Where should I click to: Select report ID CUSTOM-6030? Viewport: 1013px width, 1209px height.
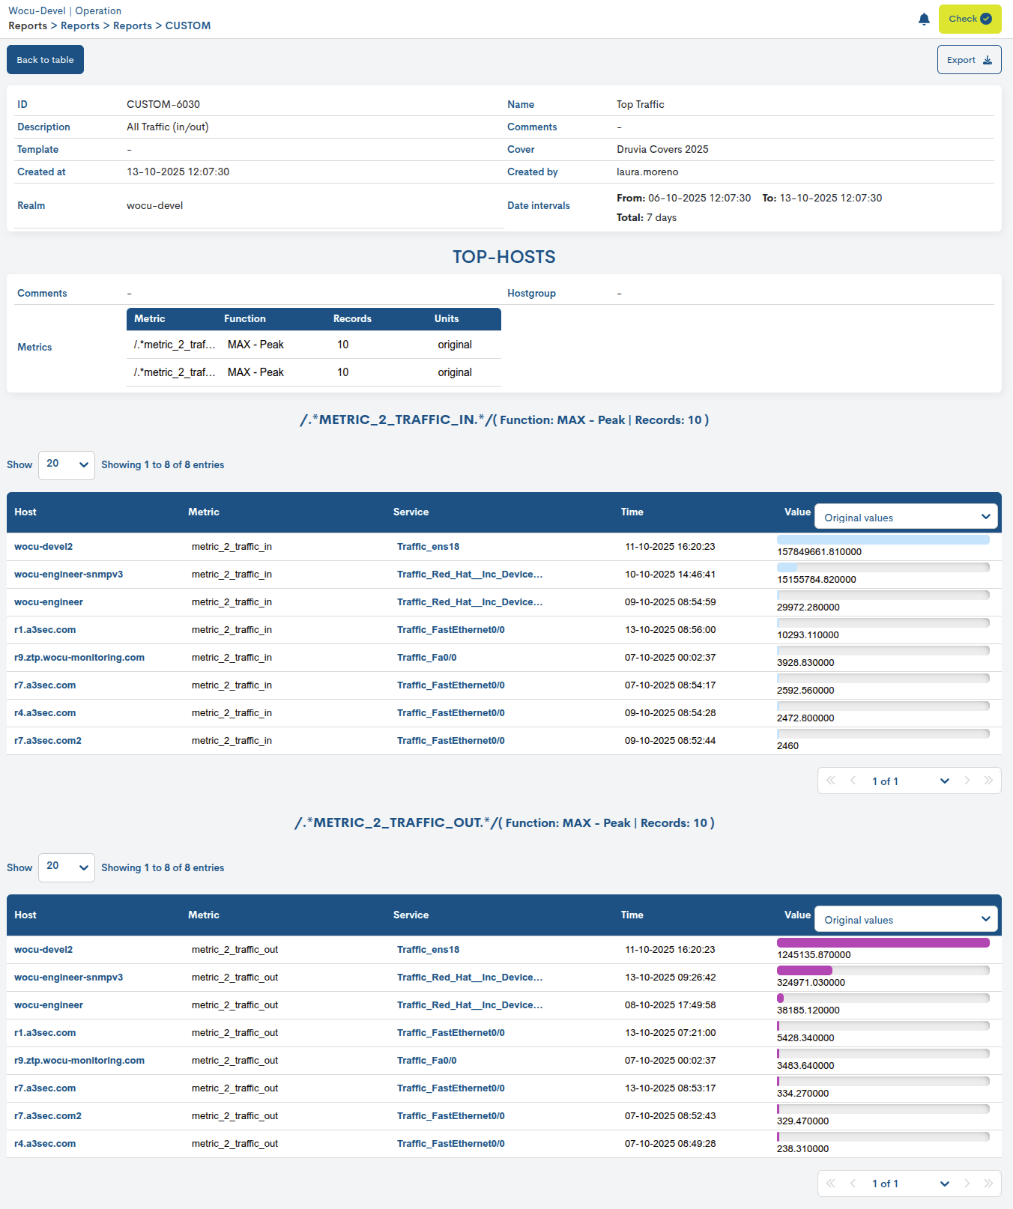point(163,104)
